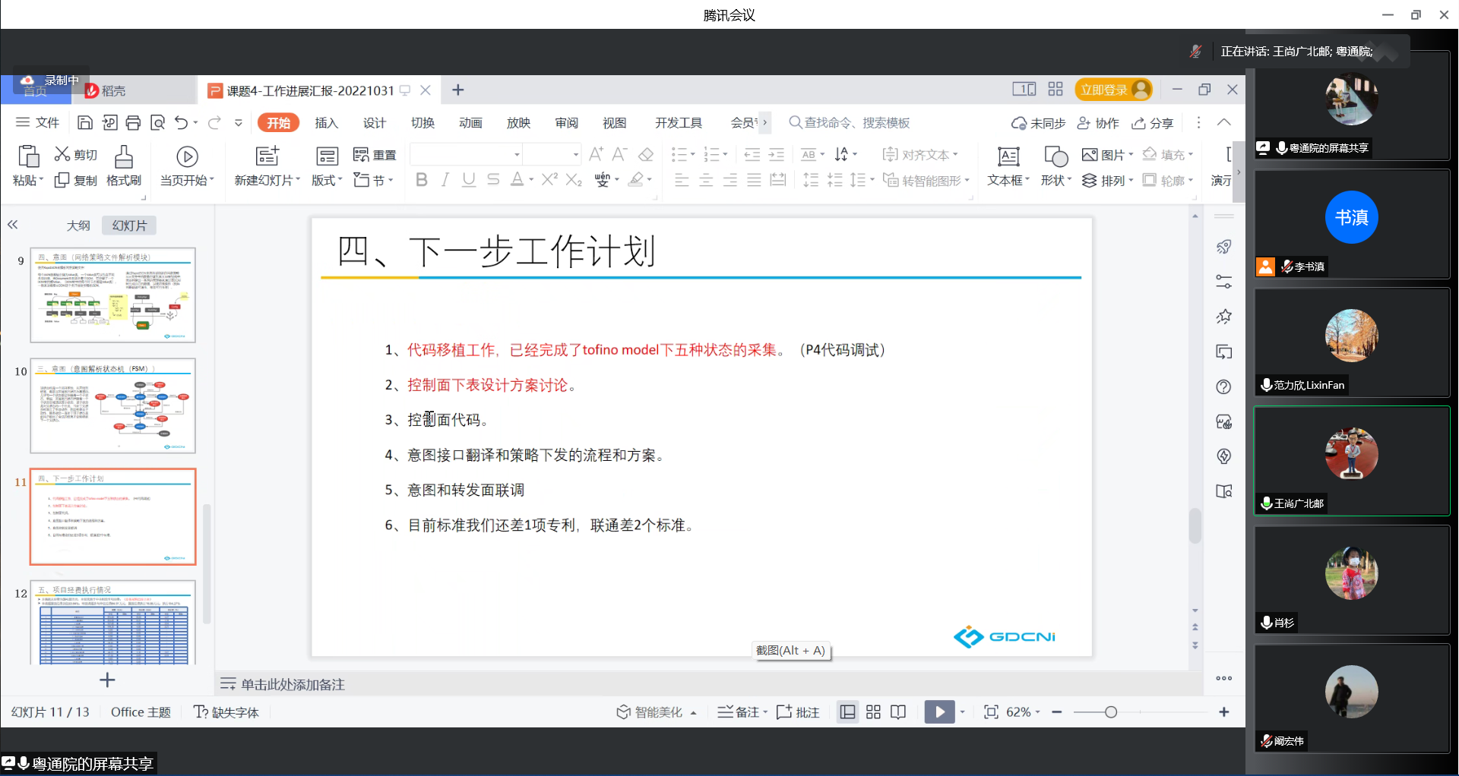The image size is (1459, 776).
Task: Switch to reading view icon
Action: point(898,711)
